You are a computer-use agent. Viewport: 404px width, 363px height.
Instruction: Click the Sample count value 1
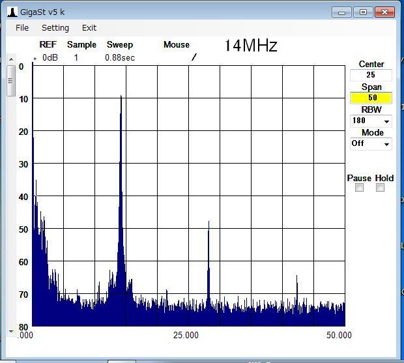pos(76,58)
